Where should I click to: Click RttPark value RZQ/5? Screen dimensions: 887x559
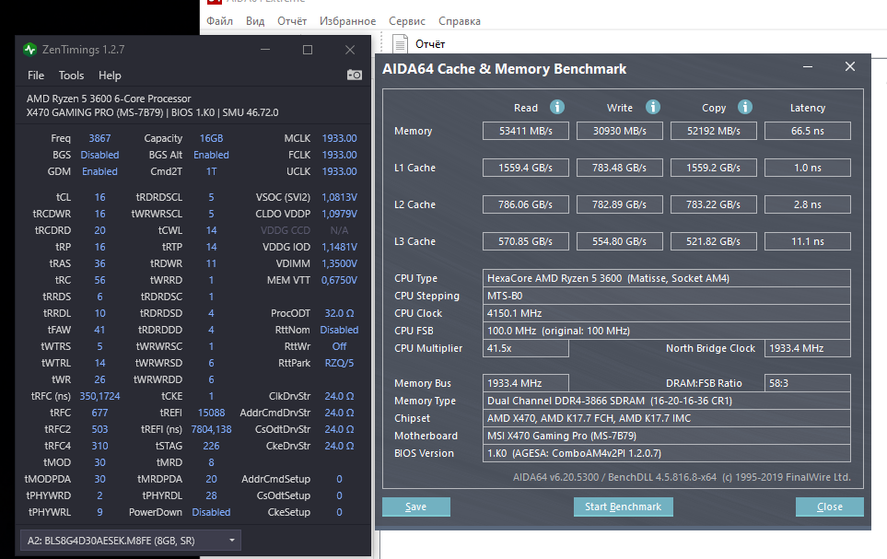coord(339,363)
